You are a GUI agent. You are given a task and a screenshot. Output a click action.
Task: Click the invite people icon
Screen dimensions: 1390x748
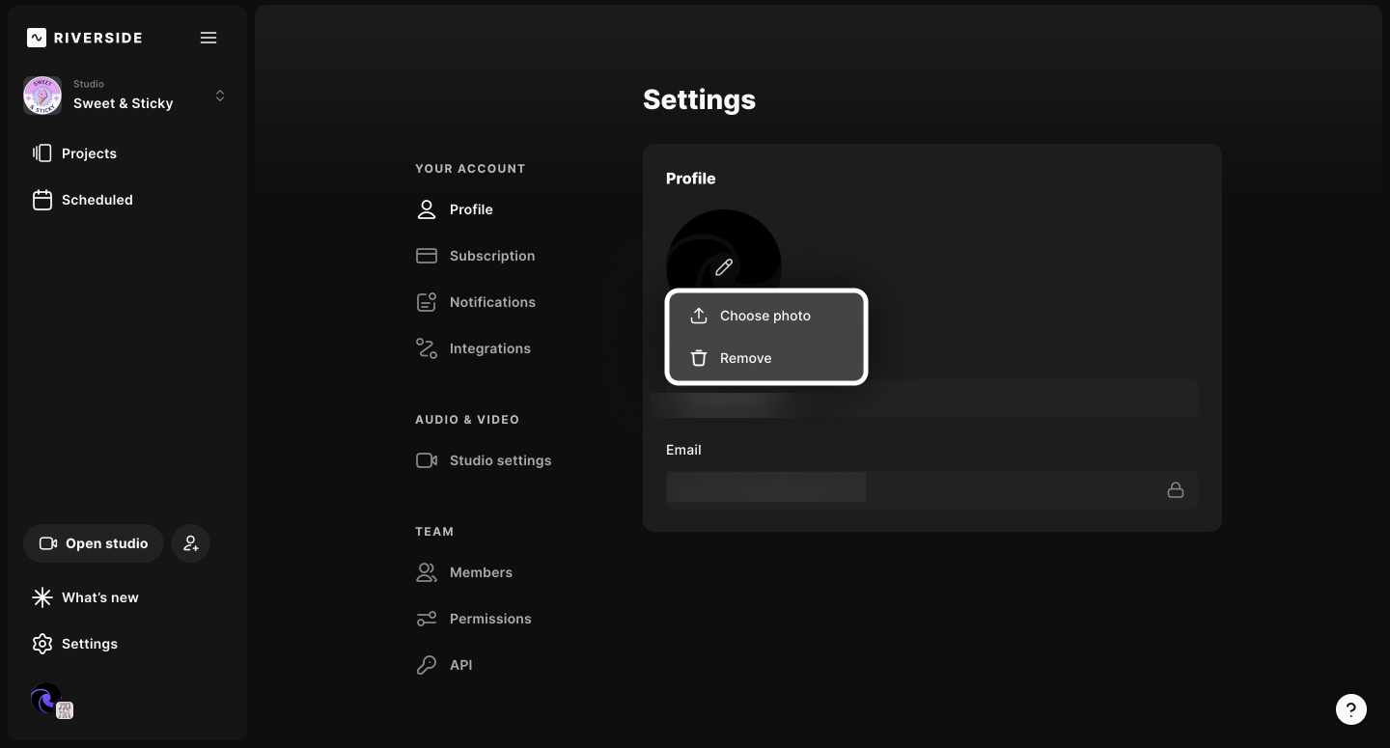[x=191, y=543]
